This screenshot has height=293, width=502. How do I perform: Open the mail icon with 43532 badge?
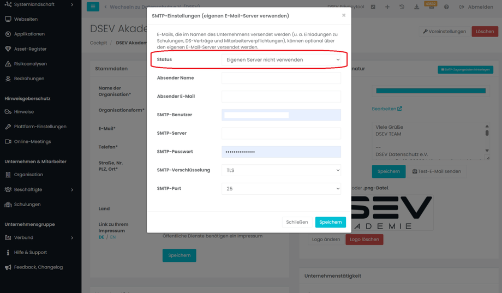pyautogui.click(x=431, y=6)
